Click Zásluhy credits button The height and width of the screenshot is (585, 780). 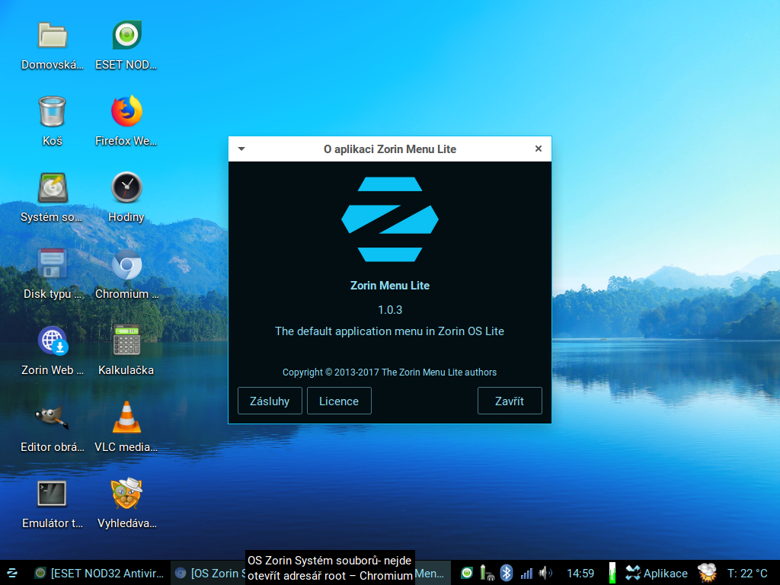point(270,401)
